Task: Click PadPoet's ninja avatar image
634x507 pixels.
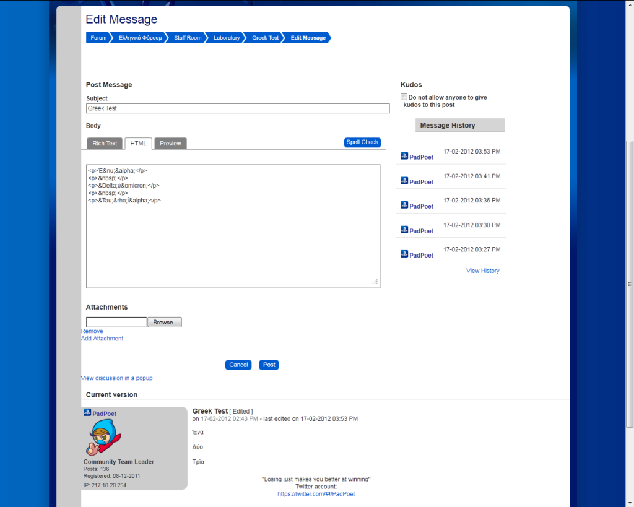Action: (103, 437)
